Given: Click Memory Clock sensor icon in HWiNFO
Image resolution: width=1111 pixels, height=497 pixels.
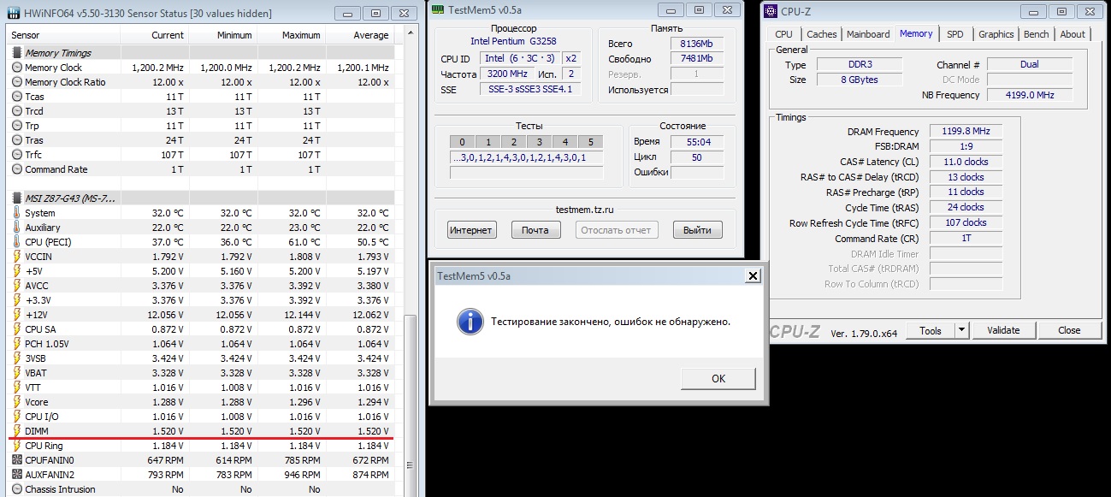Looking at the screenshot, I should click(x=17, y=68).
